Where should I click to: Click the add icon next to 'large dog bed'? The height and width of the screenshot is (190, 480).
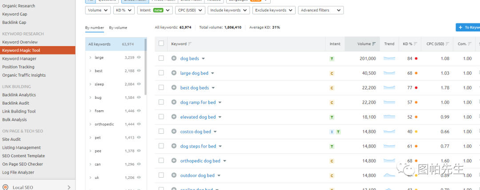pos(174,73)
